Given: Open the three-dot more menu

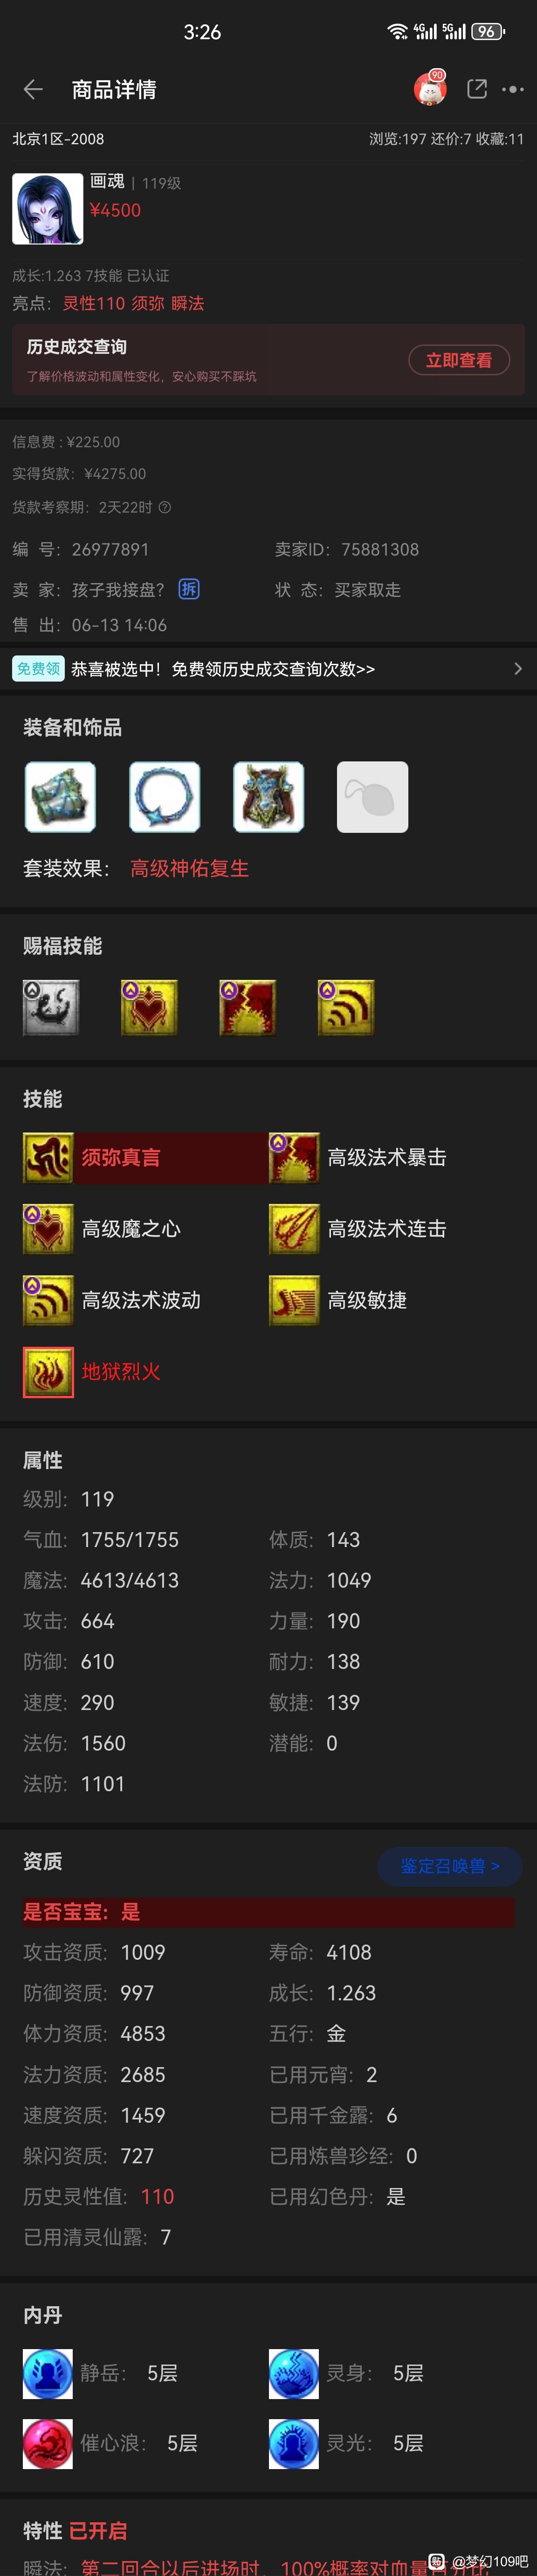Looking at the screenshot, I should coord(513,89).
